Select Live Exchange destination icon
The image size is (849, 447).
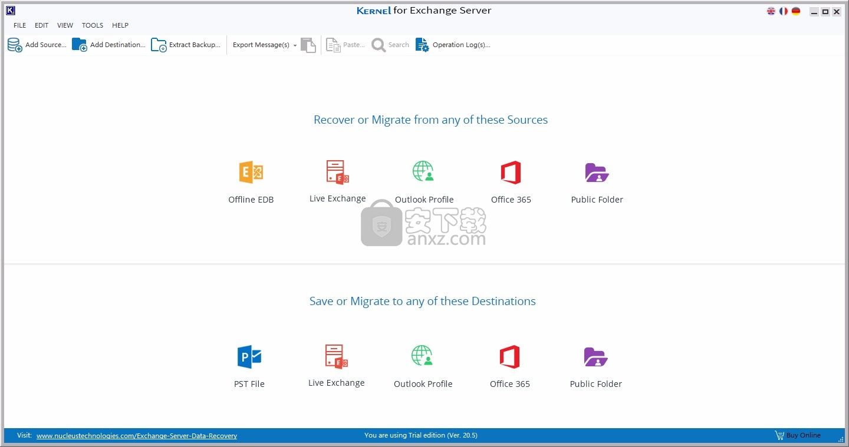coord(337,357)
